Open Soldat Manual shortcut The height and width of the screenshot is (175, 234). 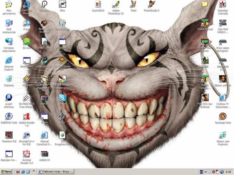pyautogui.click(x=205, y=23)
